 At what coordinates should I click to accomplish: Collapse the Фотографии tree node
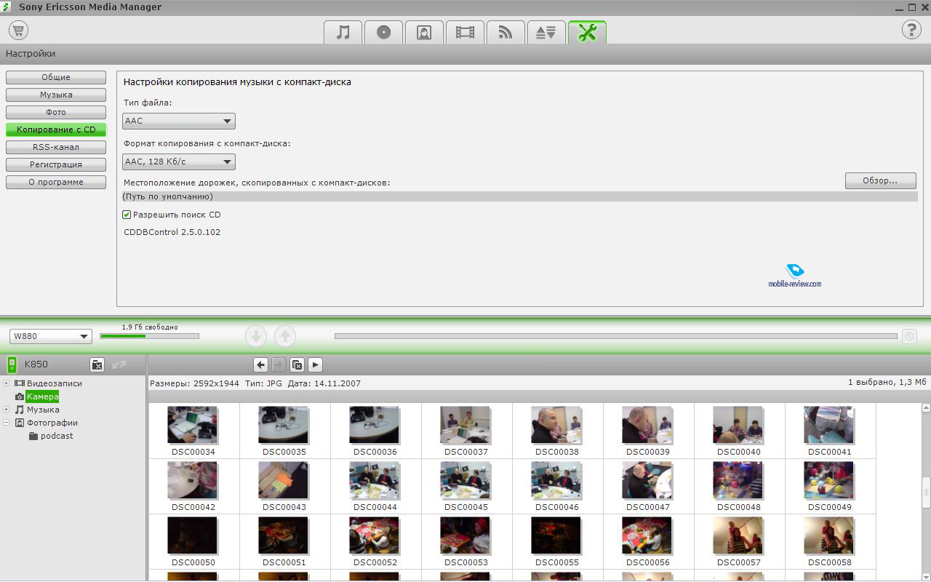click(x=7, y=423)
